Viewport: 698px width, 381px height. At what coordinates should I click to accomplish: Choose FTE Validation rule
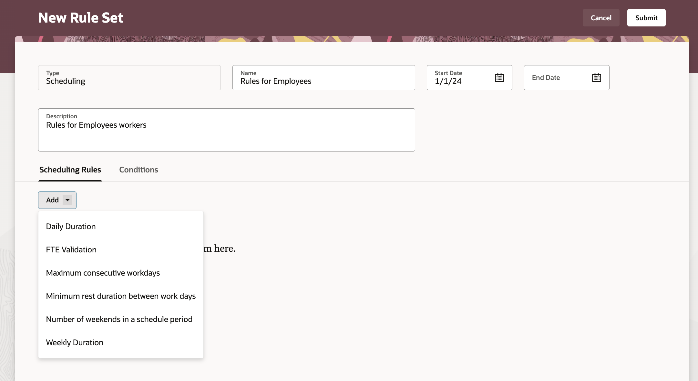click(71, 250)
